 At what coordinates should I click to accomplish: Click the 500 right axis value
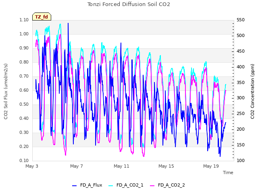pyautogui.click(x=241, y=36)
